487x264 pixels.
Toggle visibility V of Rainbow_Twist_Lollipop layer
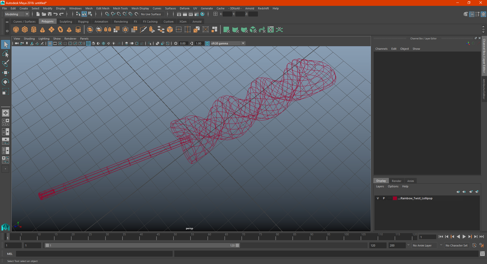[378, 198]
